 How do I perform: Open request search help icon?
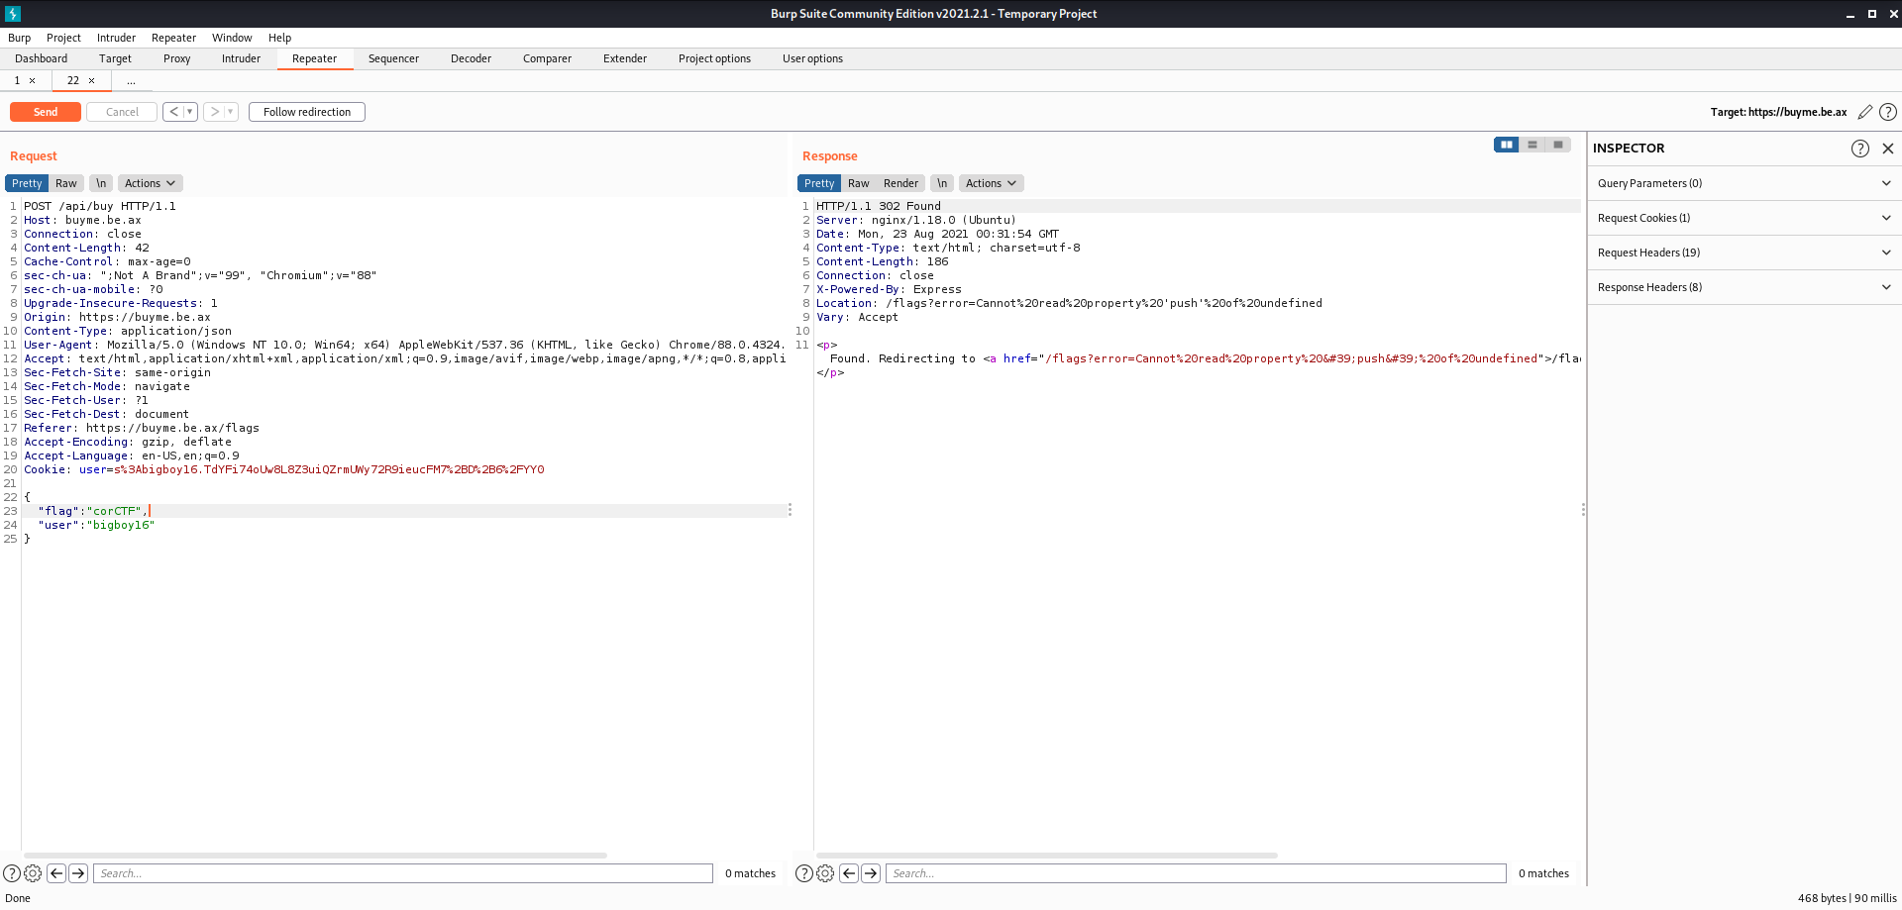(x=12, y=873)
